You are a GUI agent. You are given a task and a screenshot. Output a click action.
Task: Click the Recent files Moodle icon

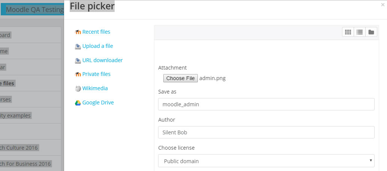pyautogui.click(x=78, y=32)
